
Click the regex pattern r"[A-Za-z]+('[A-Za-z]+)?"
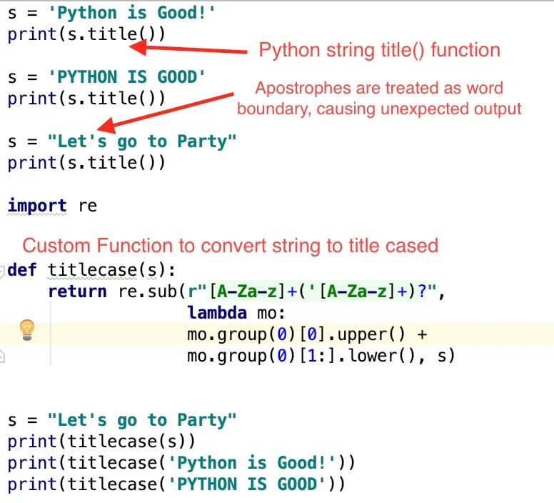tap(312, 292)
